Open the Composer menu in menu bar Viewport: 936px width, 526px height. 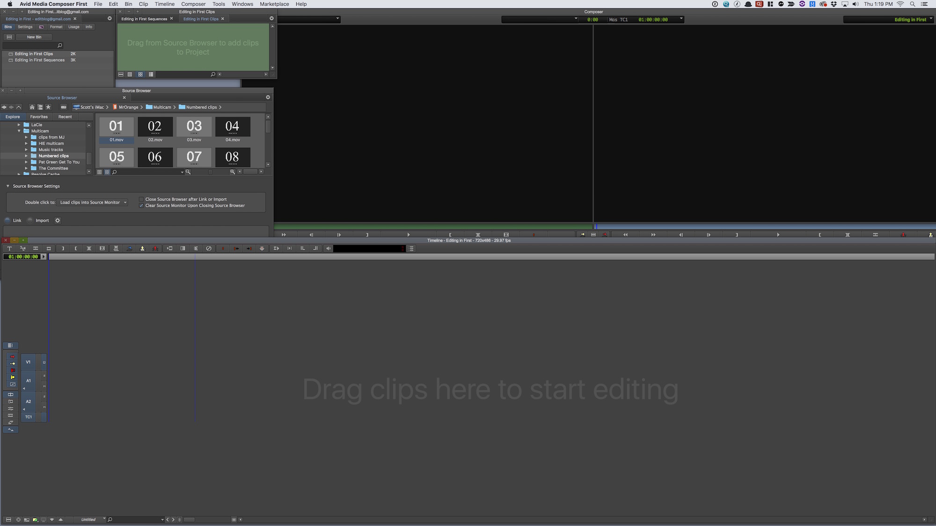pyautogui.click(x=193, y=4)
